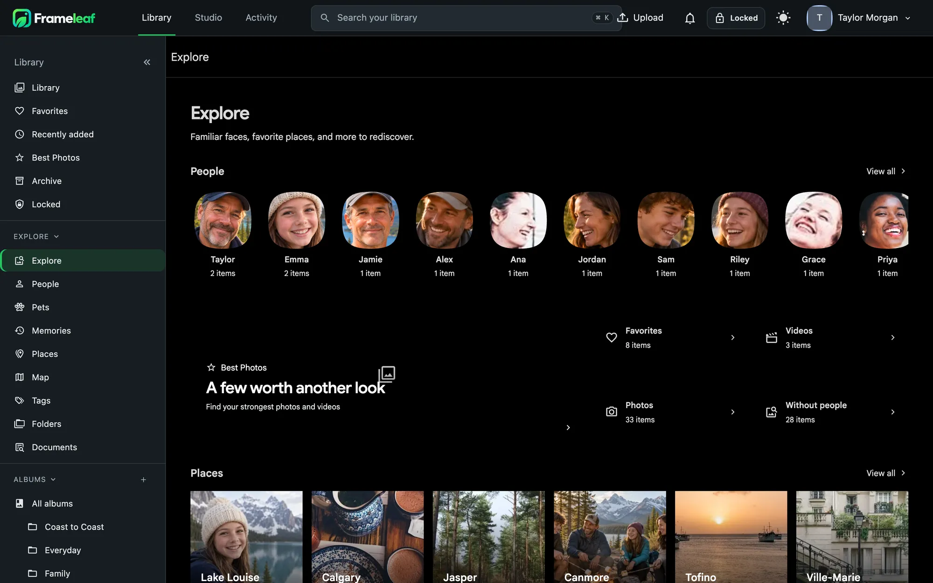The width and height of the screenshot is (933, 583).
Task: Collapse the sidebar with double-chevron icon
Action: pos(147,62)
